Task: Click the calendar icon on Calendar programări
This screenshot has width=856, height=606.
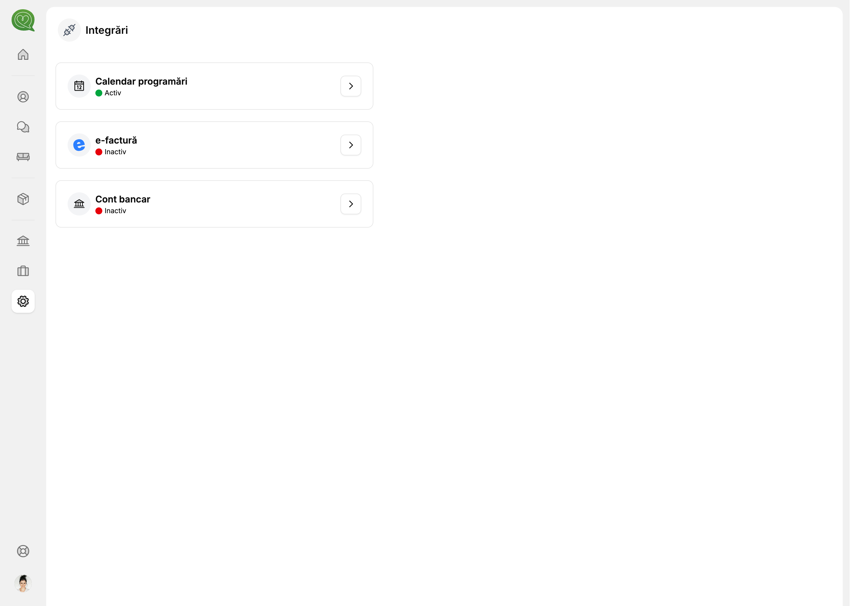Action: (x=79, y=86)
